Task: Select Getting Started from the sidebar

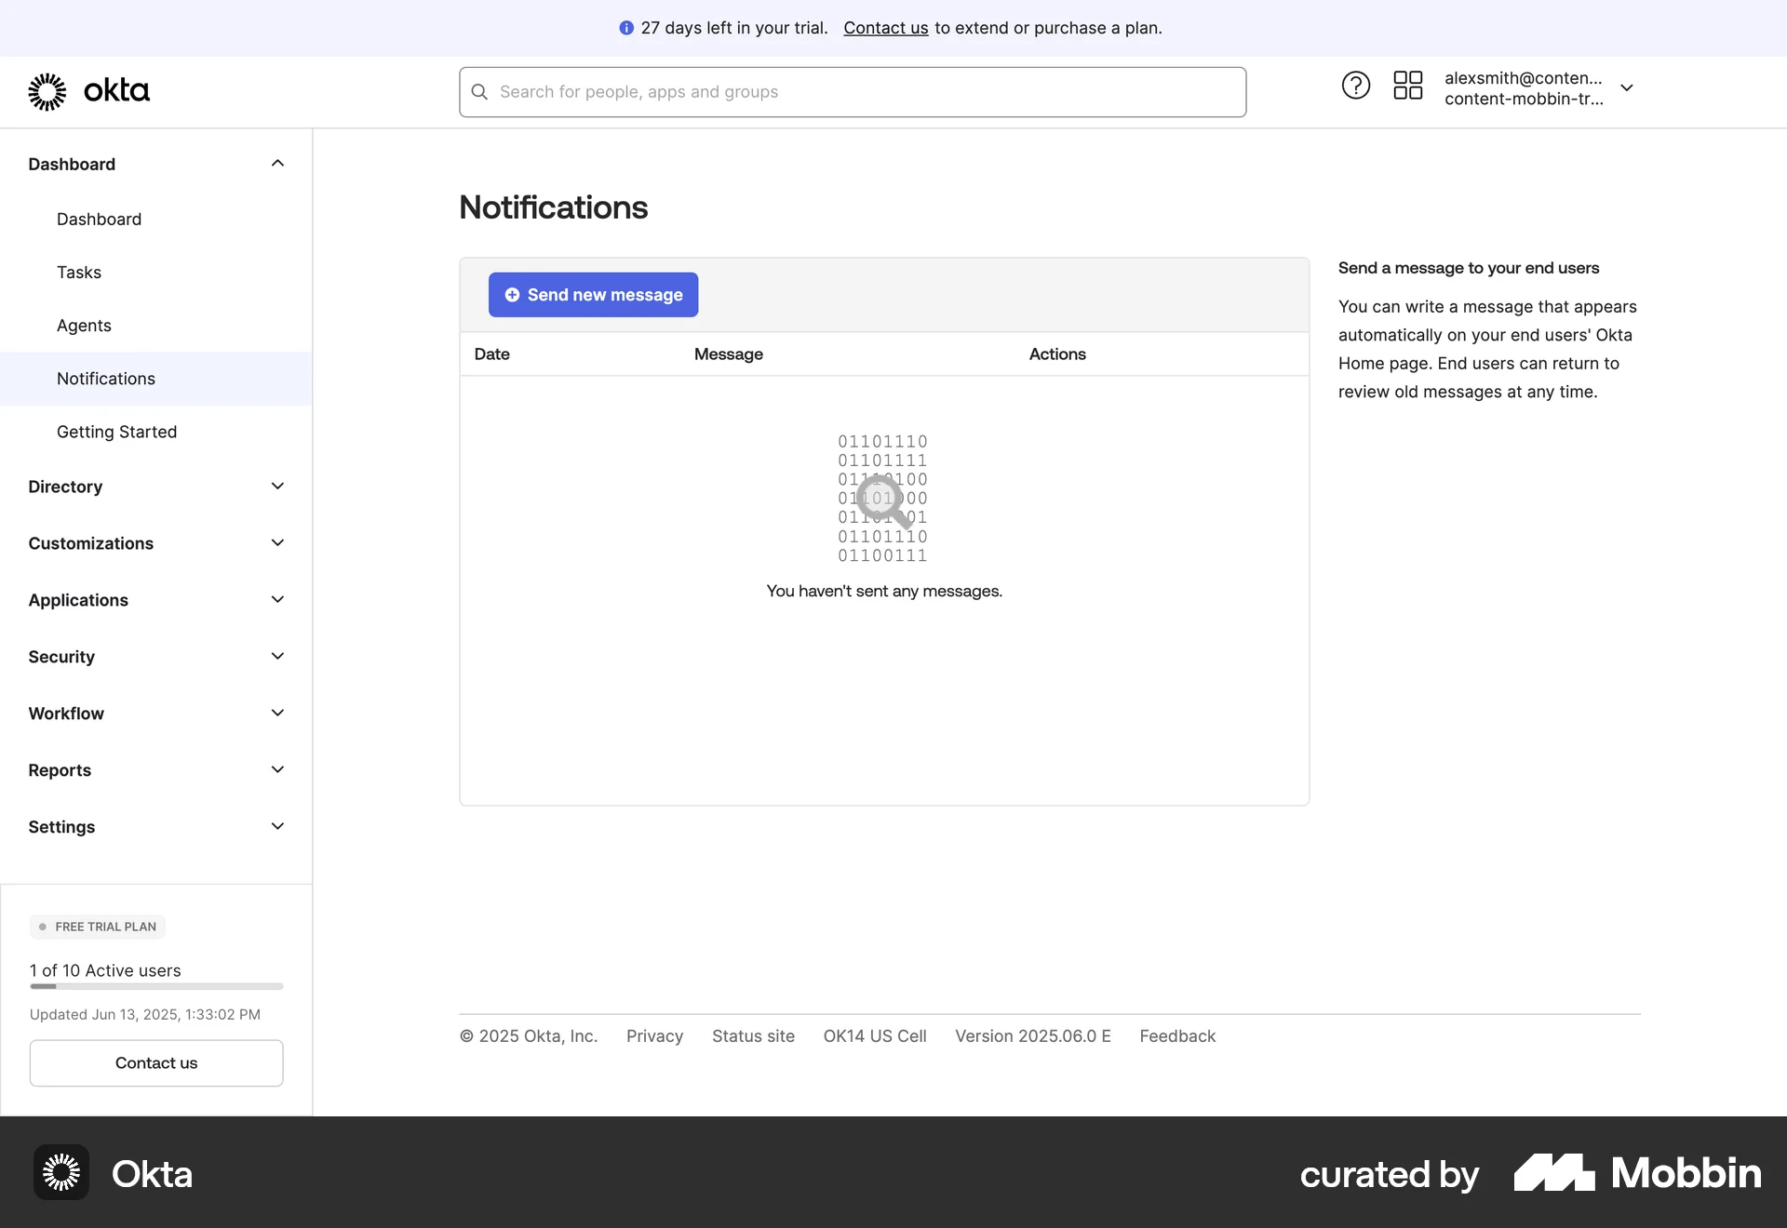Action: point(116,432)
